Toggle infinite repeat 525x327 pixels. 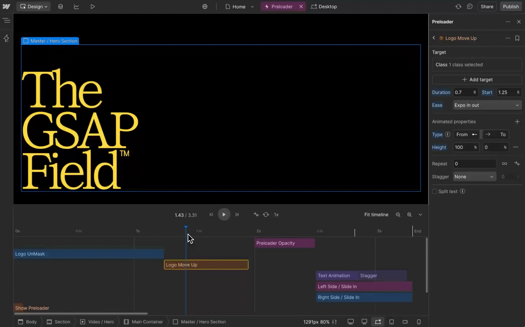tap(504, 163)
